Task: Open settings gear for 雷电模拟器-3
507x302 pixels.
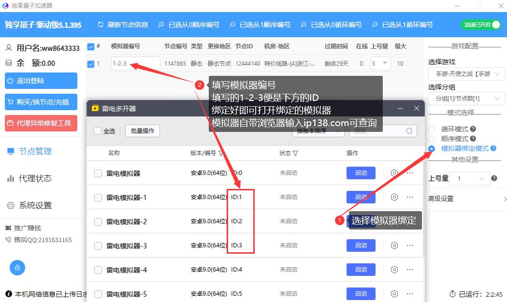Action: click(x=394, y=245)
